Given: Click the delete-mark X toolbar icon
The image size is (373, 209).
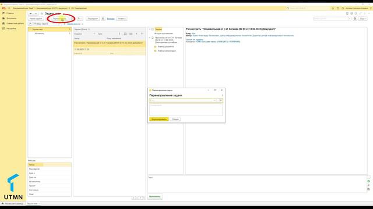Looking at the screenshot, I should click(x=103, y=19).
